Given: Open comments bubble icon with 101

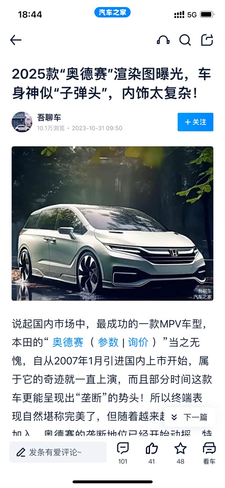Looking at the screenshot, I should 123,448.
